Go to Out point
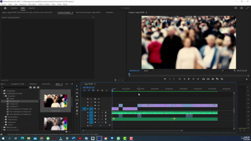The image size is (251, 141). pos(198,79)
